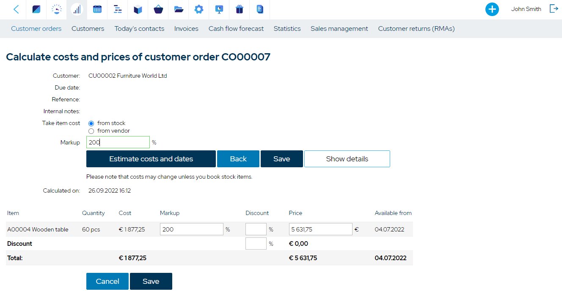Click the back arrow icon

click(16, 9)
